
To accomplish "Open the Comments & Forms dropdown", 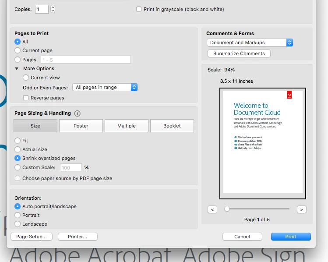I will tap(250, 42).
